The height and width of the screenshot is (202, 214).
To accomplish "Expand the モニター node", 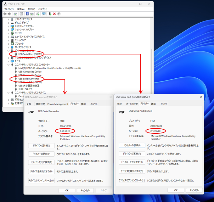I will coord(8,61).
